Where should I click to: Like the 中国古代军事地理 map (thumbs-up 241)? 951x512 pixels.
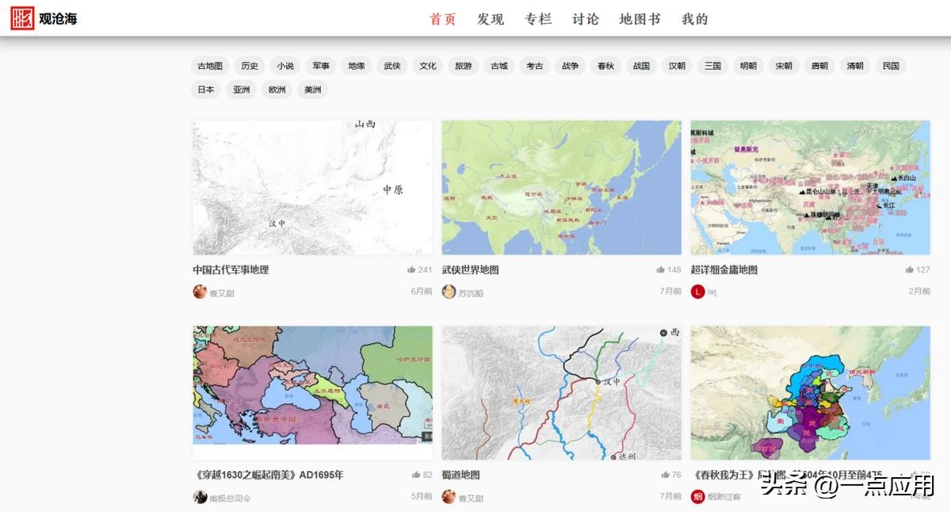[x=411, y=269]
